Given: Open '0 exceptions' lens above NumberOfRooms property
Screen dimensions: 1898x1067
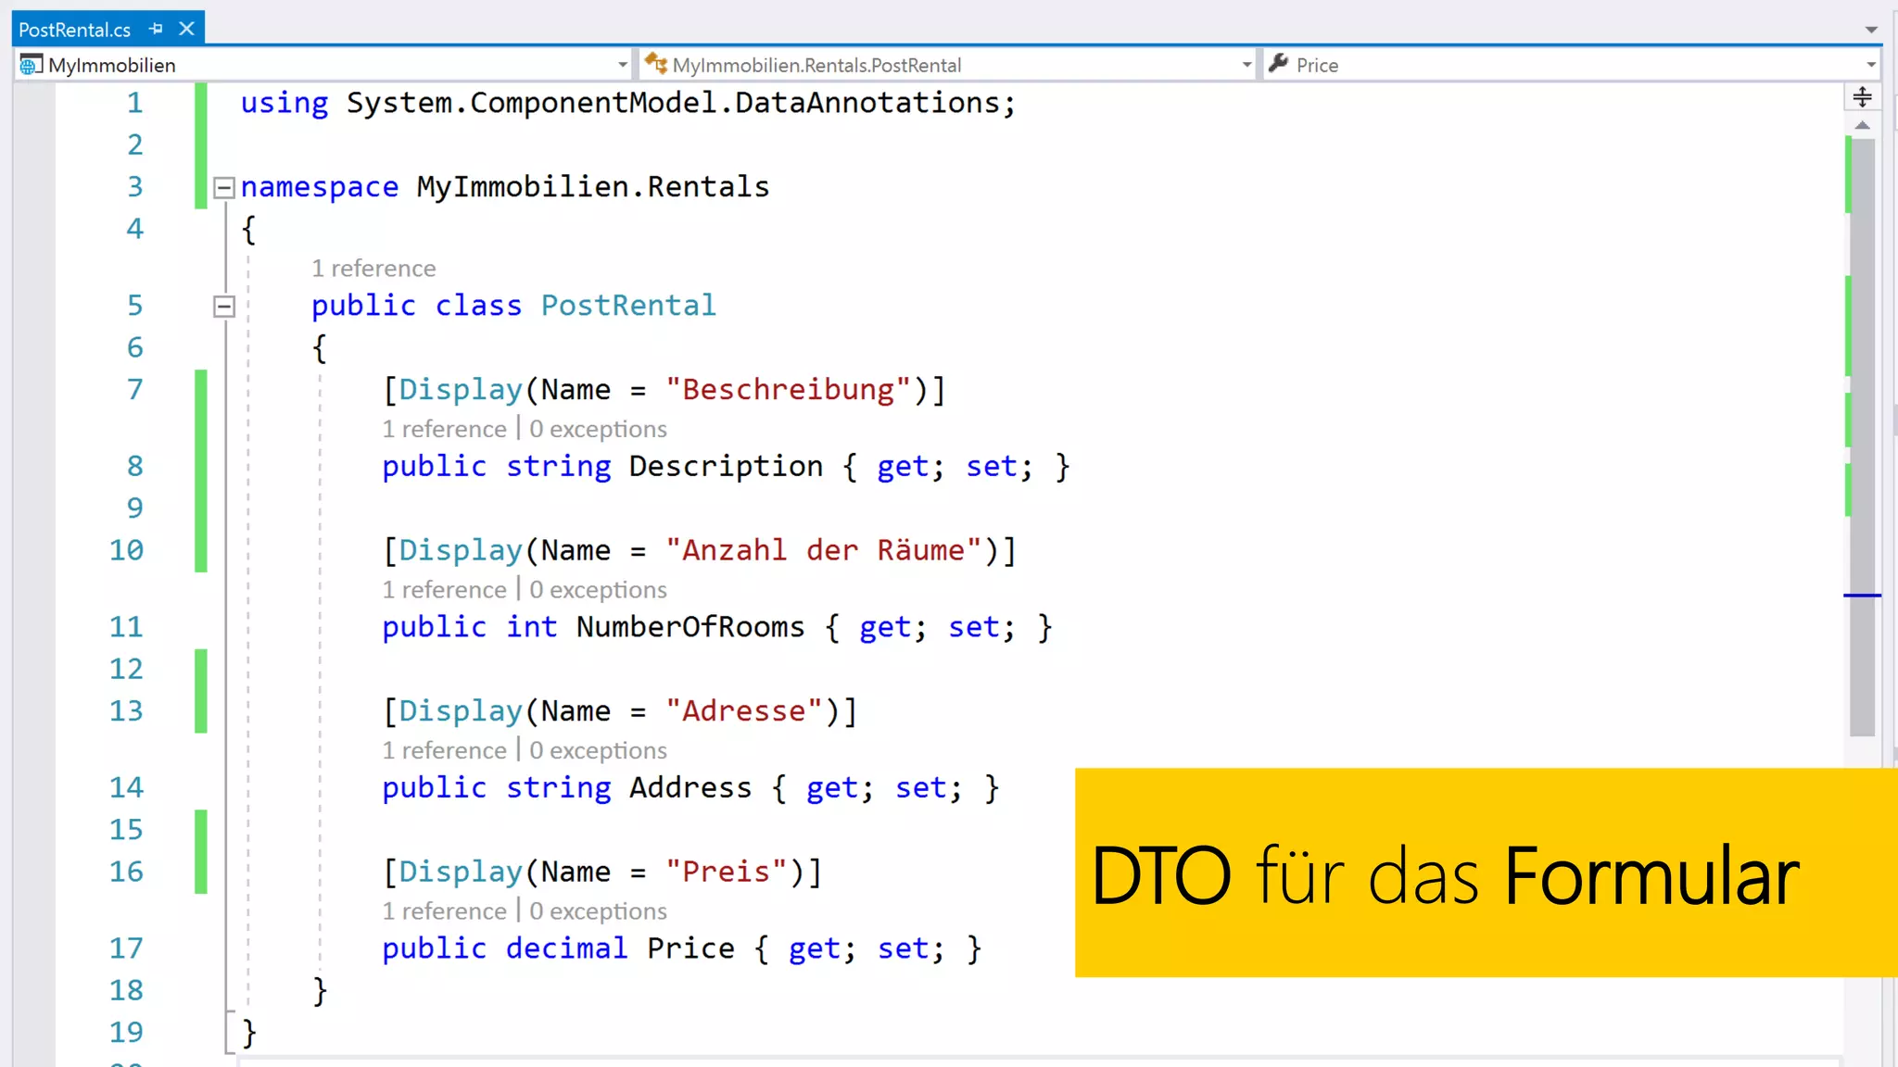Looking at the screenshot, I should pos(598,590).
